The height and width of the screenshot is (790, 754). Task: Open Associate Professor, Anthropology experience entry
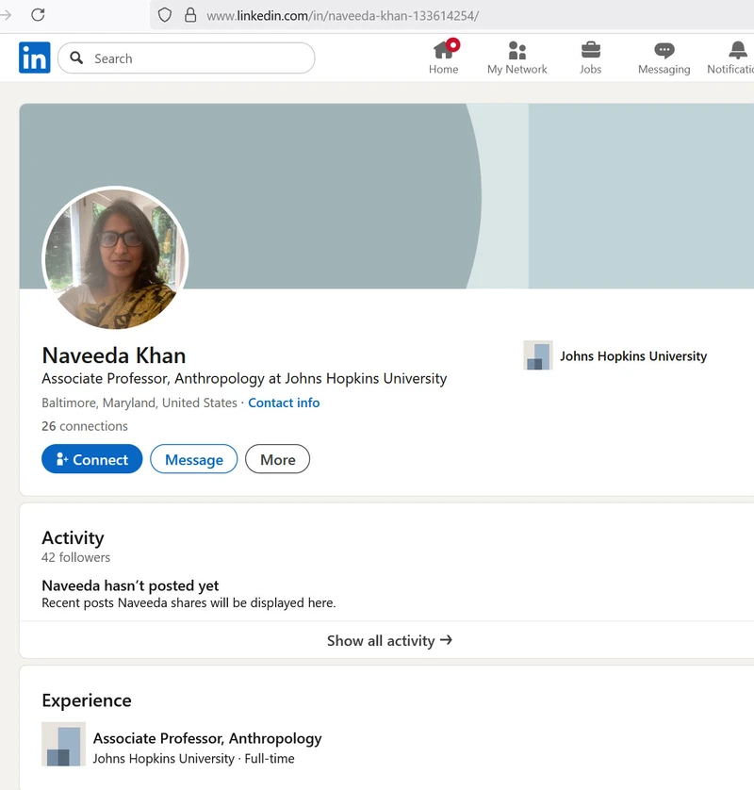(x=207, y=738)
